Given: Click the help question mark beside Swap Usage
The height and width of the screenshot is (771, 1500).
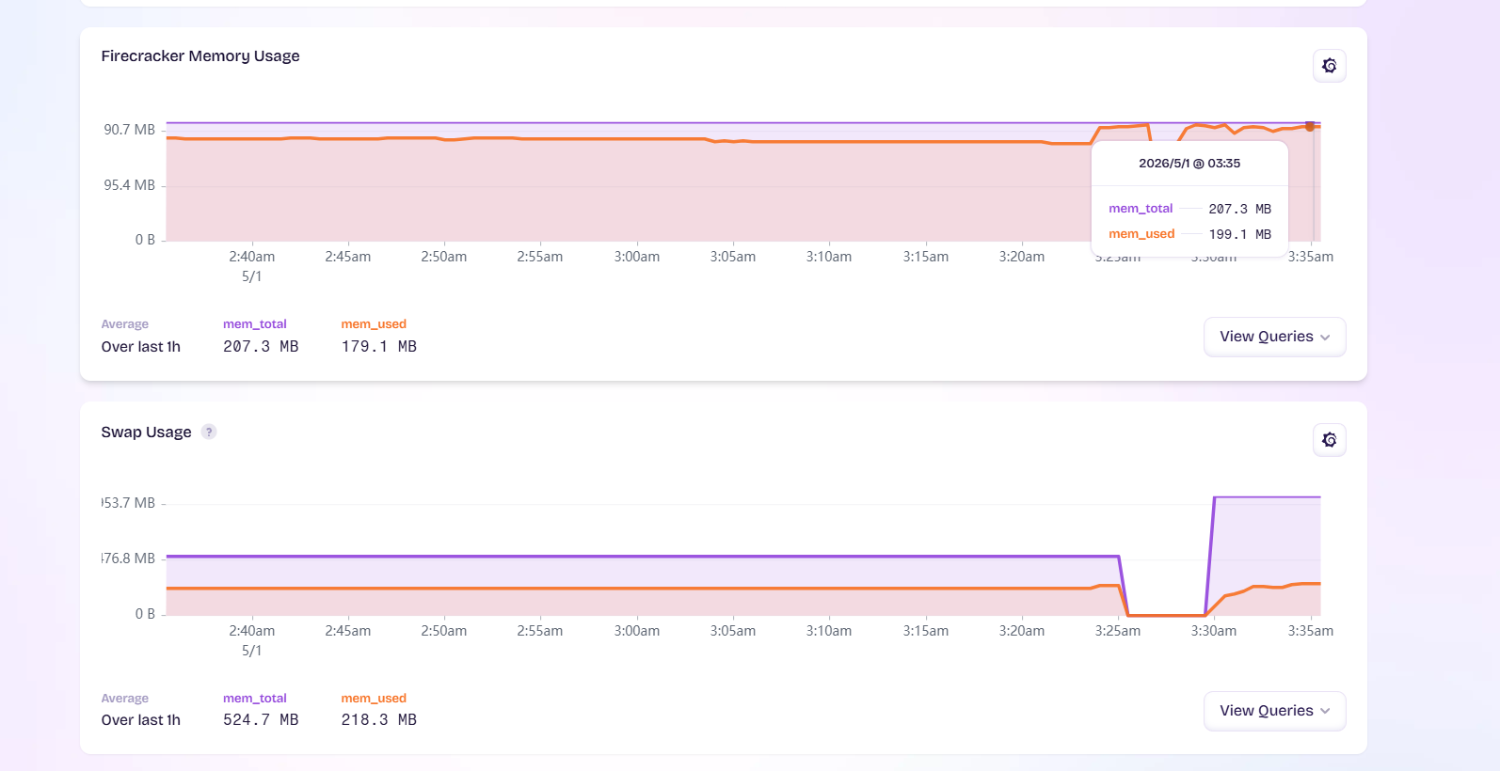Looking at the screenshot, I should [x=209, y=432].
